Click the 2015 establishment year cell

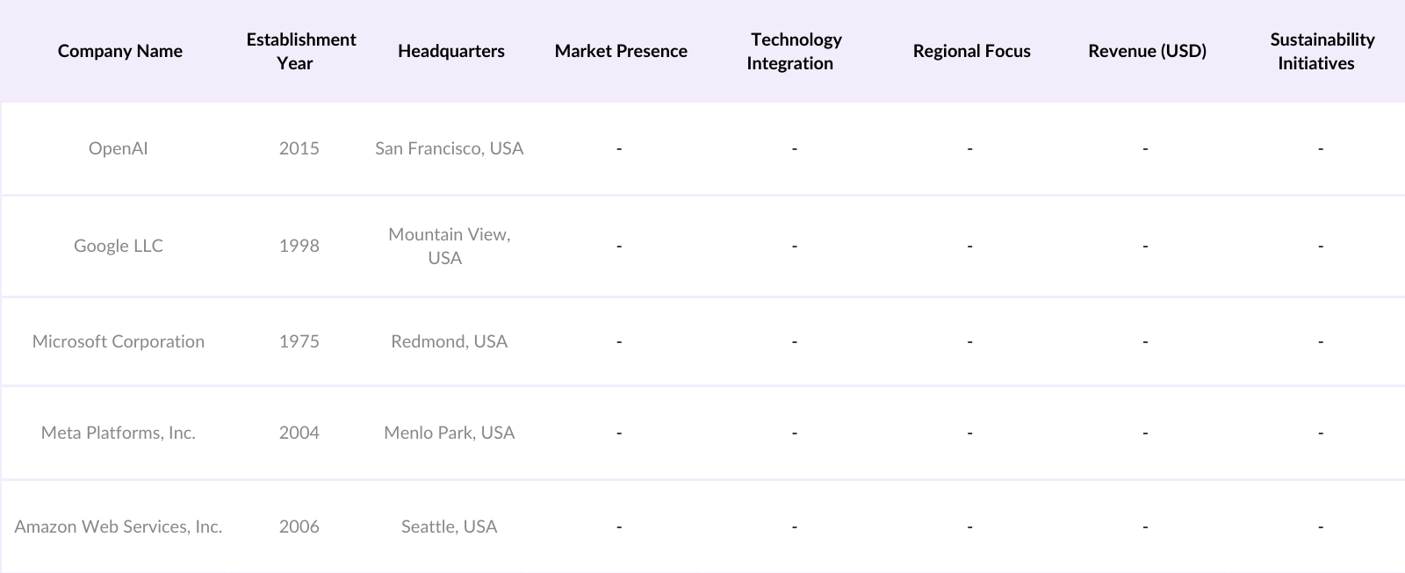299,148
